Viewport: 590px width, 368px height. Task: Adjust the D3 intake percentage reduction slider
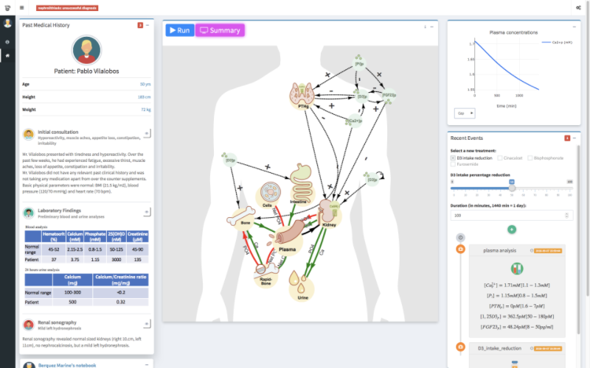point(512,187)
